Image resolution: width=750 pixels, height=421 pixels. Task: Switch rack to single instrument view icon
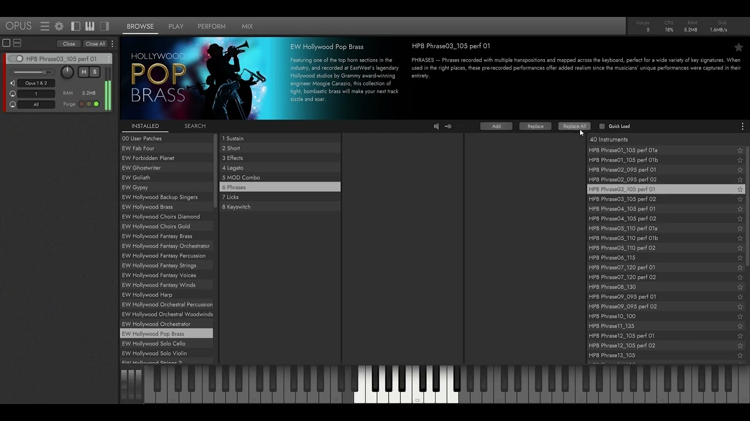(x=6, y=43)
